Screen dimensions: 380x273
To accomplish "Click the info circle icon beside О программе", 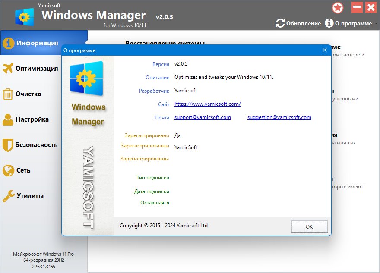I will point(329,23).
